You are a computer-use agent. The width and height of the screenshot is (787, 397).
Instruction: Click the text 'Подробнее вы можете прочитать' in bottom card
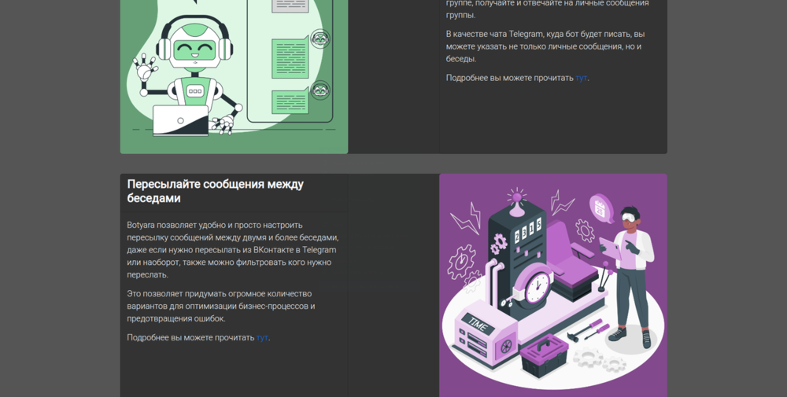[190, 338]
